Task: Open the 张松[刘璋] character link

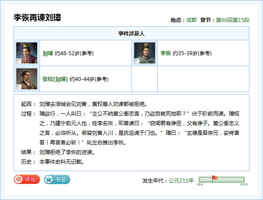Action: point(55,79)
